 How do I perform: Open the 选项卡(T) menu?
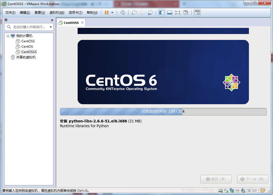75,13
